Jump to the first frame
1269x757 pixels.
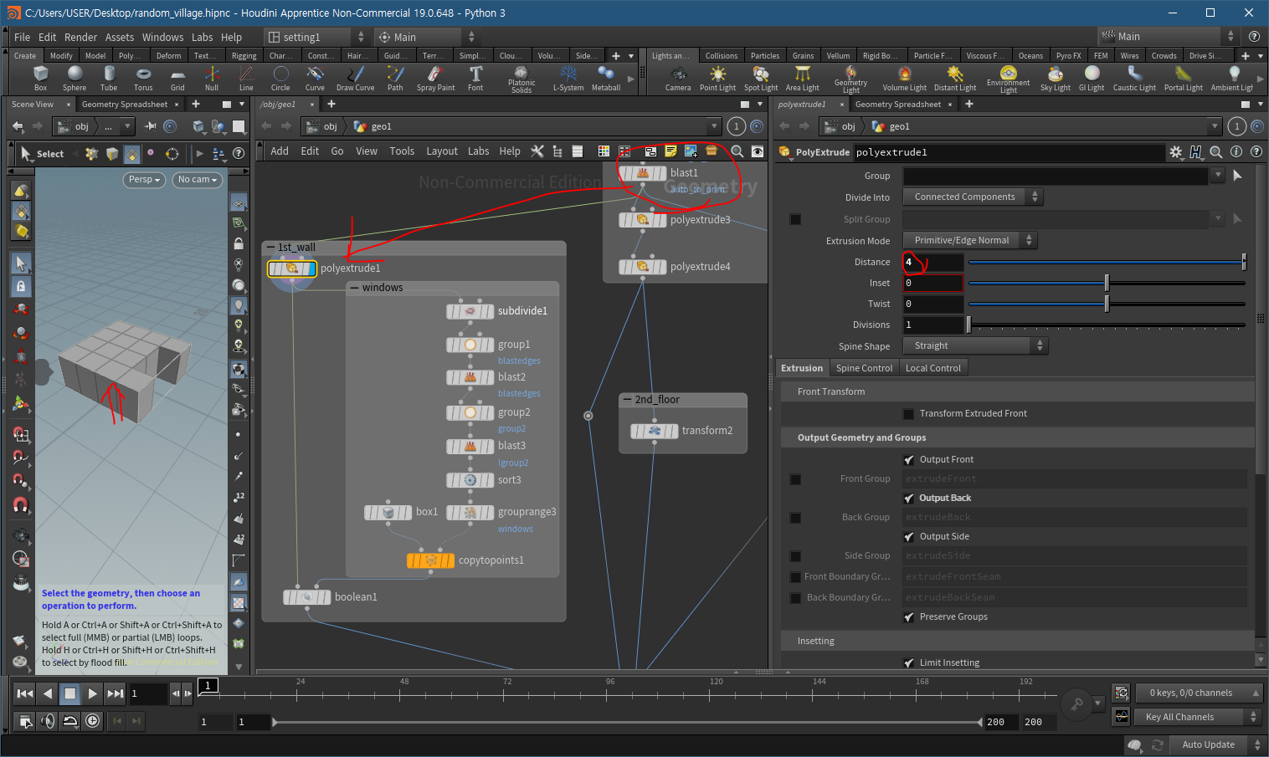(x=25, y=693)
